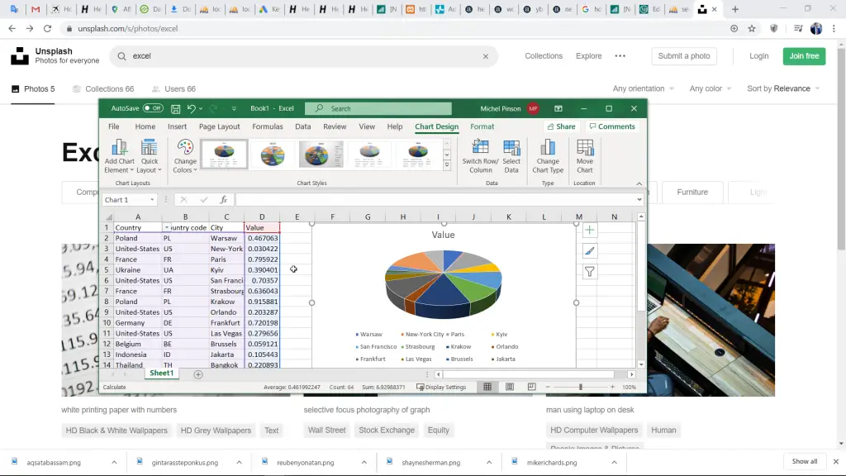The image size is (846, 476).
Task: Click the Insert Function fx icon
Action: point(223,200)
